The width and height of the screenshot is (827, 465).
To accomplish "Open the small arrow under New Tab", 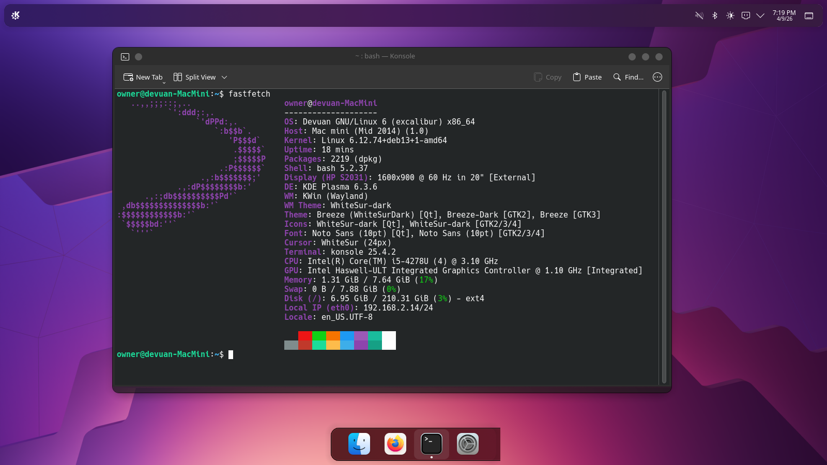I will (164, 83).
